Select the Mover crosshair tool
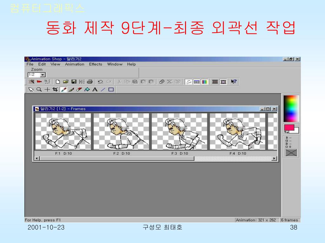Image resolution: width=325 pixels, height=243 pixels. pos(47,90)
